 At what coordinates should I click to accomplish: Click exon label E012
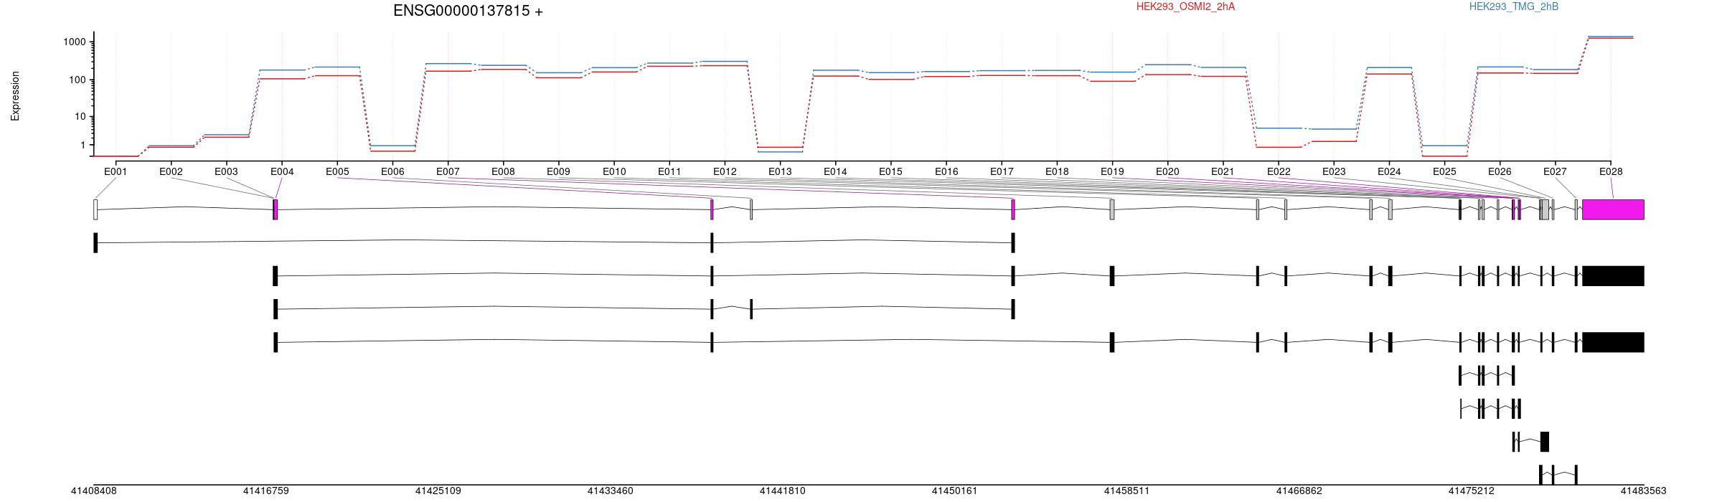(725, 171)
